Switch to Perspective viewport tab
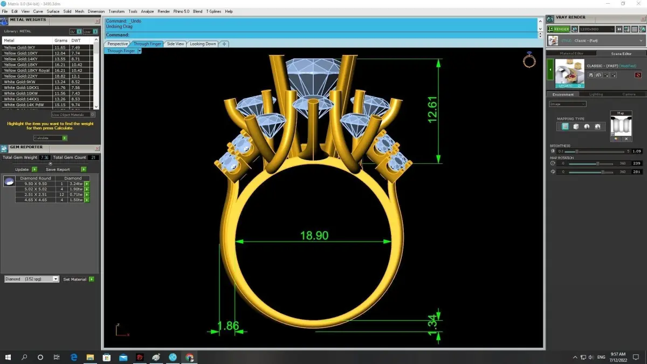647x364 pixels. coord(117,44)
